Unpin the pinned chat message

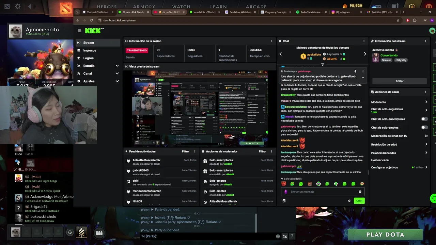tap(355, 71)
